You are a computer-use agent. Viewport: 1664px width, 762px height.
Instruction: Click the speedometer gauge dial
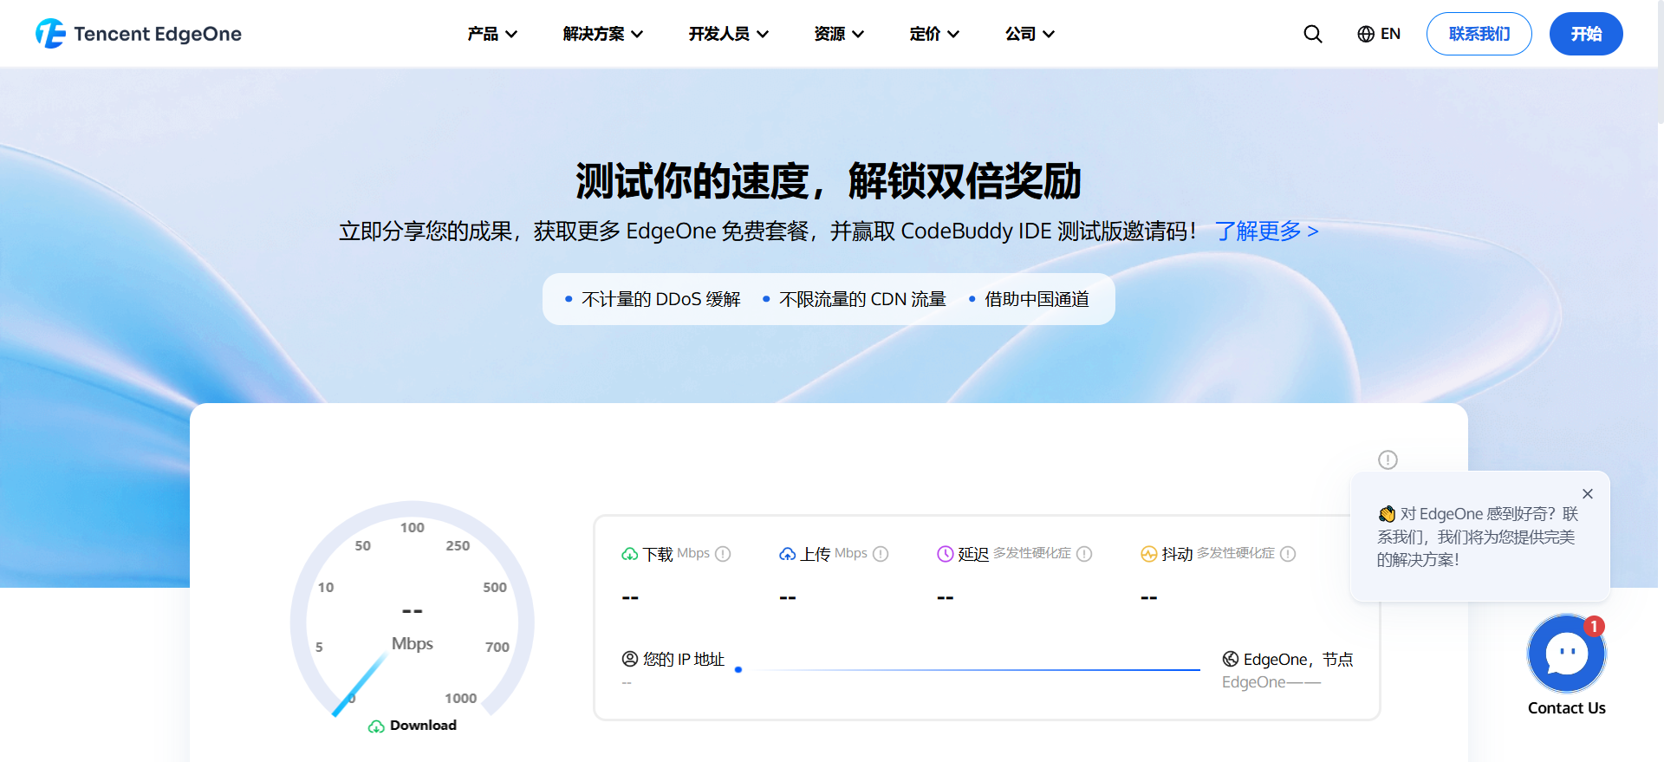(x=413, y=611)
